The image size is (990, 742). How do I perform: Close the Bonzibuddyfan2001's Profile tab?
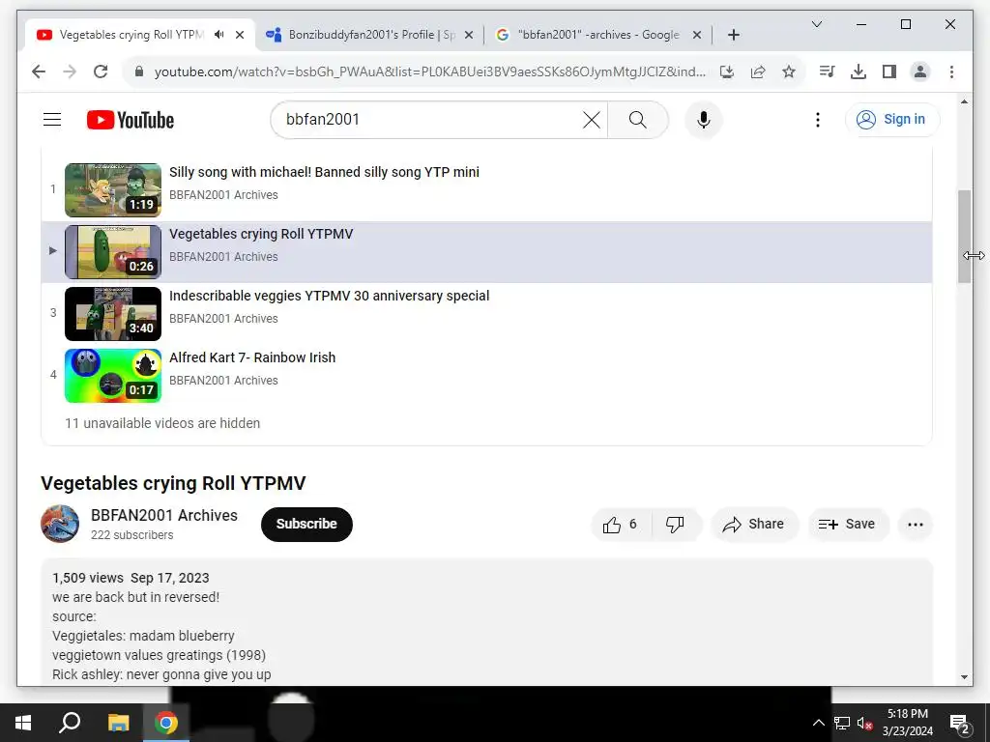point(469,35)
